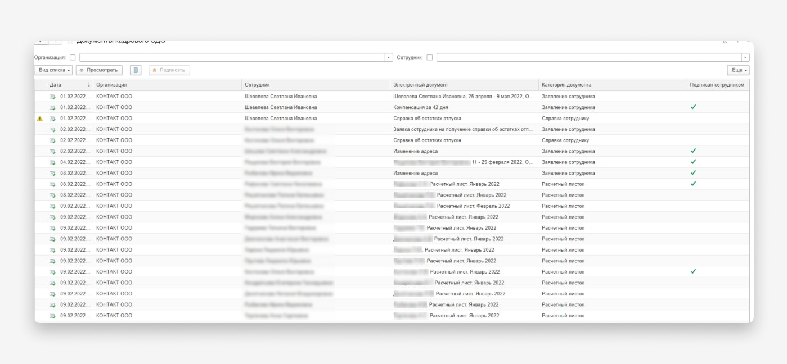The width and height of the screenshot is (787, 364).
Task: Click into the Организация input field
Action: pos(232,57)
